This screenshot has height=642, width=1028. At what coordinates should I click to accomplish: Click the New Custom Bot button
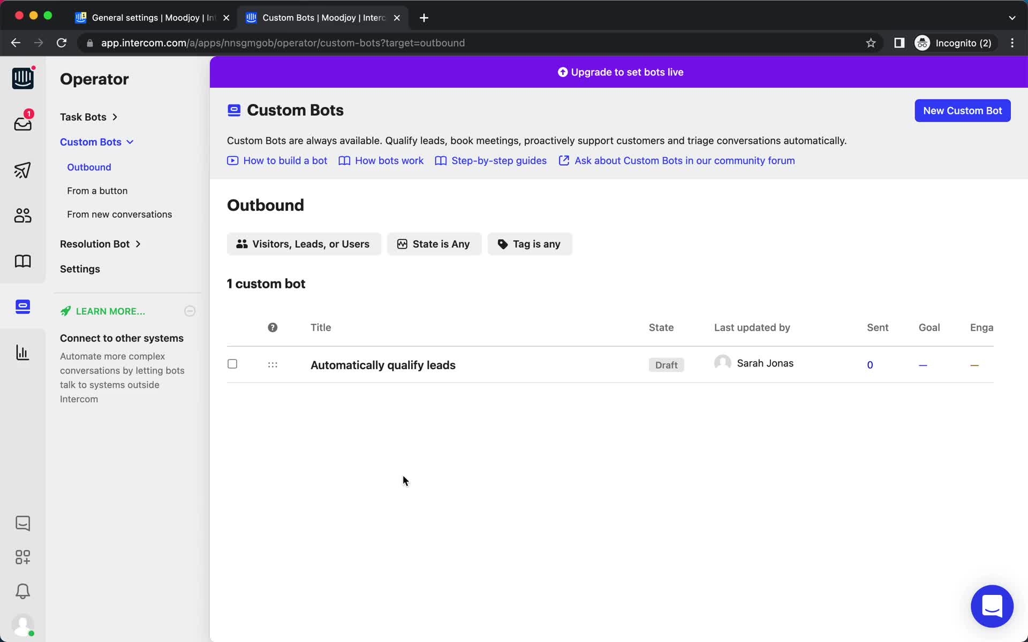pos(963,110)
